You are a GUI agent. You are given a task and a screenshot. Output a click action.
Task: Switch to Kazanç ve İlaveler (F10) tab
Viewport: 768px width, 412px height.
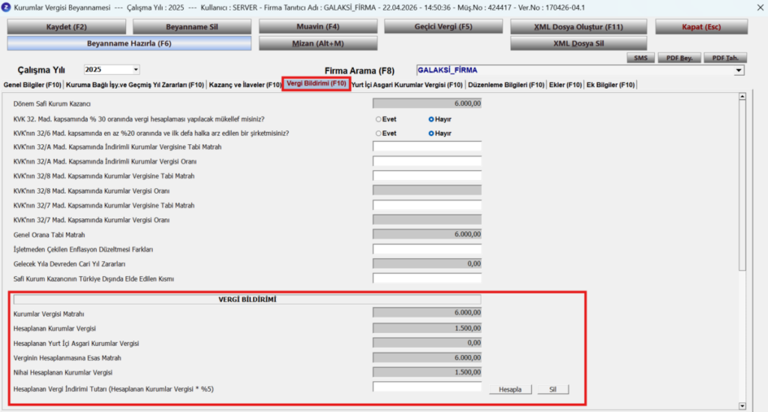tap(245, 85)
